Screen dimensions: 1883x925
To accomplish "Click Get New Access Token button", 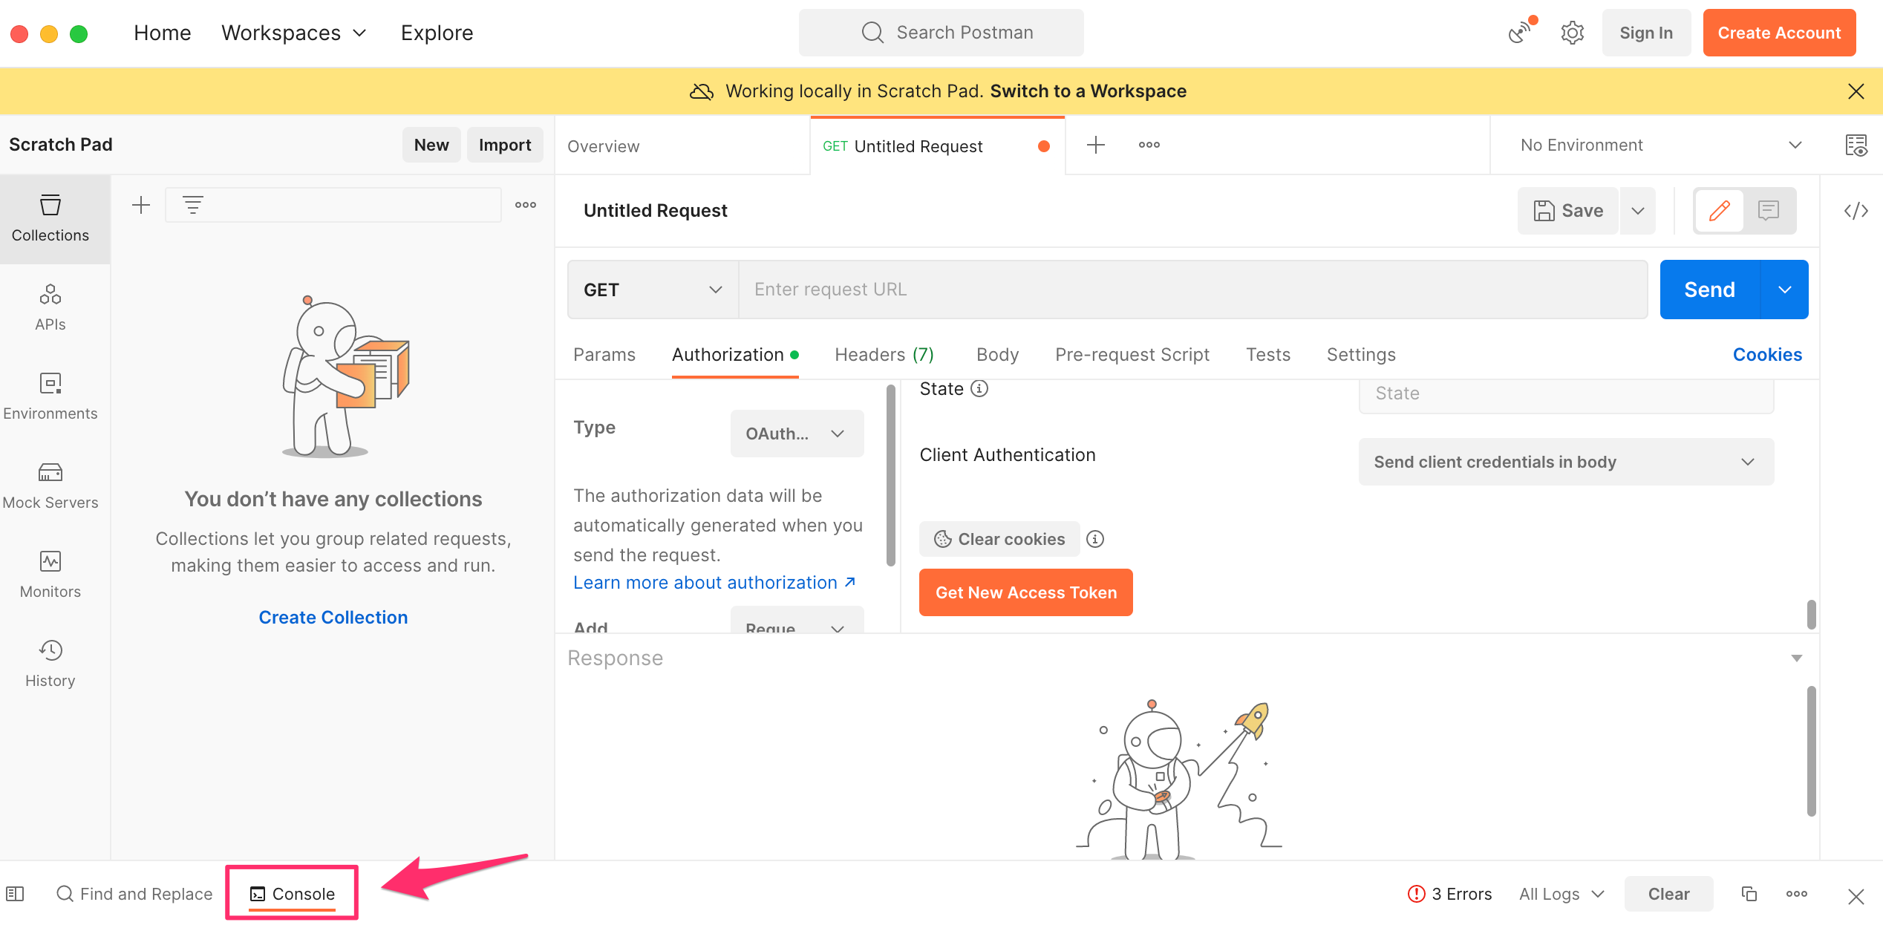I will (1026, 592).
